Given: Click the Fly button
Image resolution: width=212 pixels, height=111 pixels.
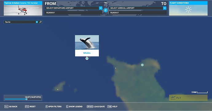Looking at the screenshot, I should [x=188, y=98].
